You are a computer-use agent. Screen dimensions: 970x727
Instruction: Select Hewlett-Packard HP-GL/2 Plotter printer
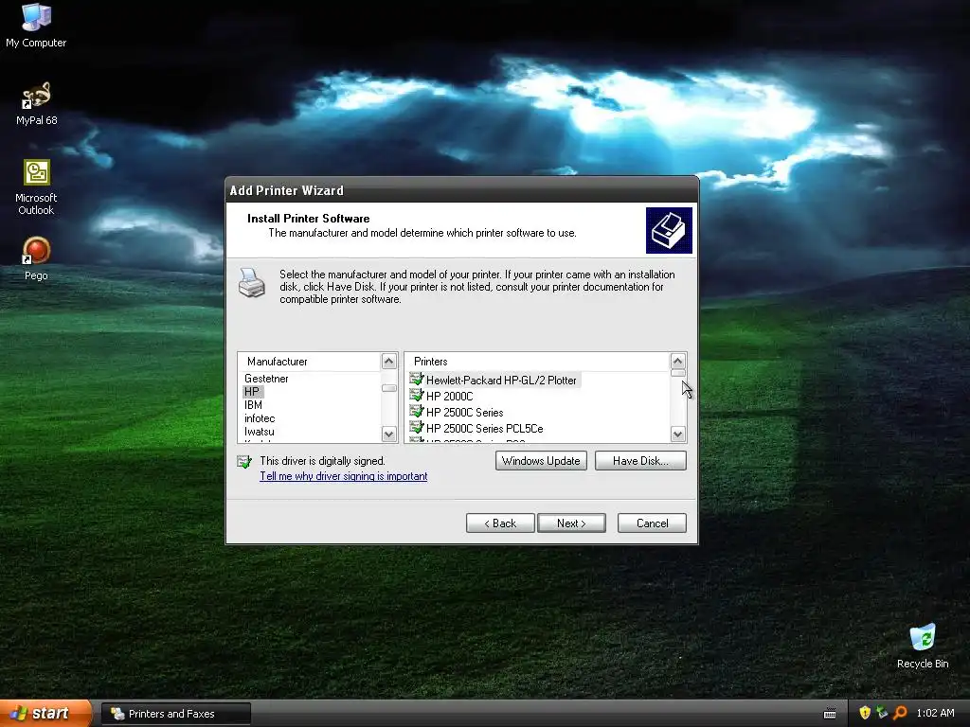point(501,381)
